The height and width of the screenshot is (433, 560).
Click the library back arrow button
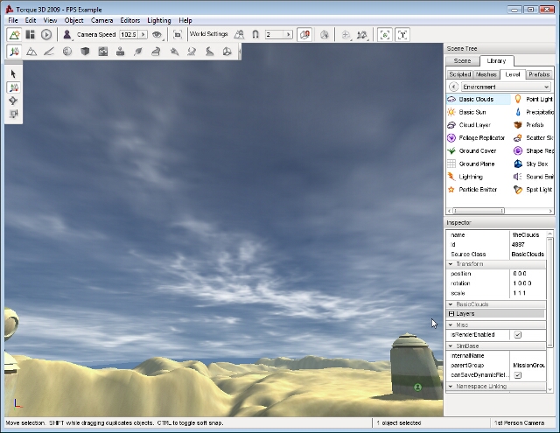click(x=453, y=87)
